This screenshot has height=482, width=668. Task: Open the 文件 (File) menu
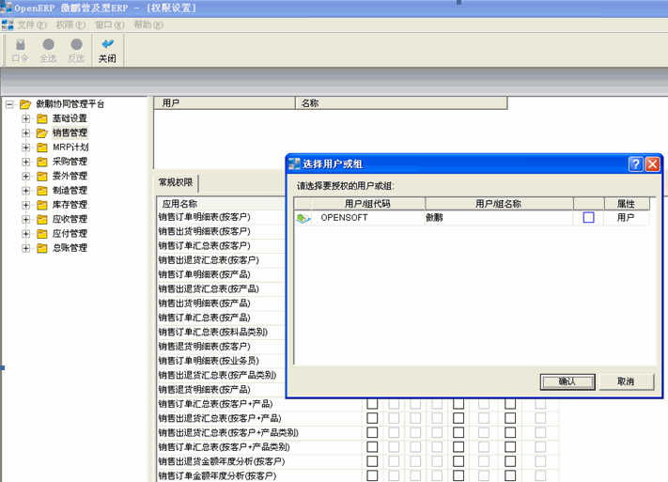32,24
